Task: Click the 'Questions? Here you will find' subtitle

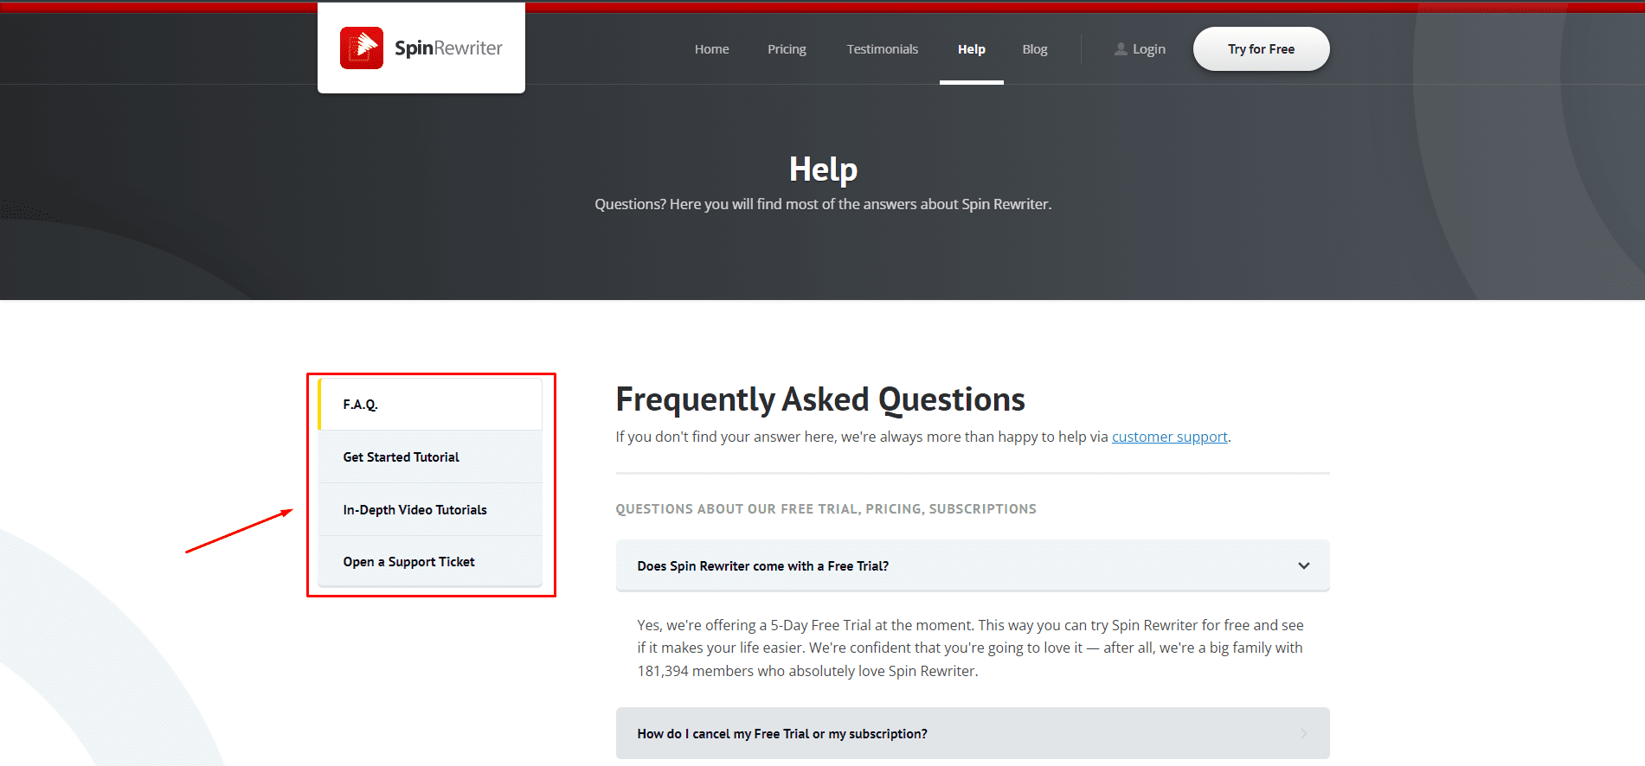Action: coord(823,204)
